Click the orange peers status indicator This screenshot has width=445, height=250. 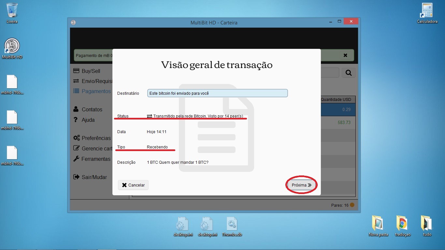pyautogui.click(x=352, y=205)
